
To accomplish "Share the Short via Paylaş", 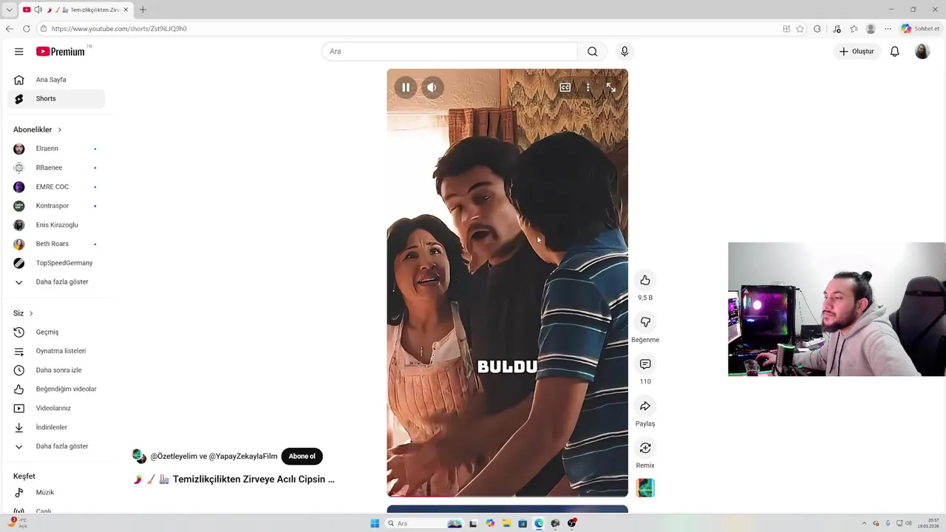I will click(645, 406).
